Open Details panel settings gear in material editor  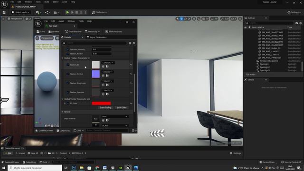[x=134, y=43]
